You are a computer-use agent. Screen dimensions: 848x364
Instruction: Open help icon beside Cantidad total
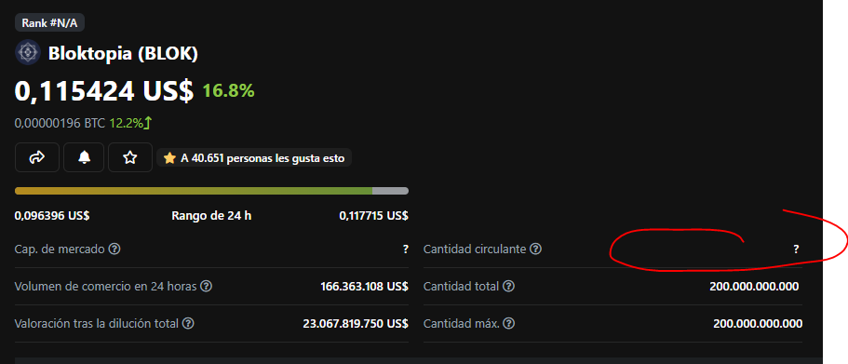tap(508, 286)
